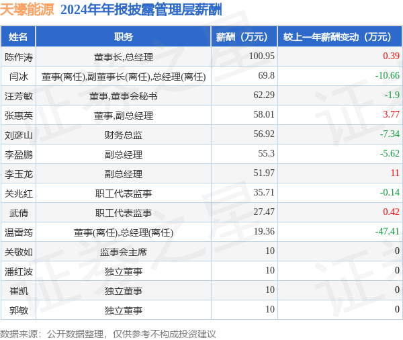The width and height of the screenshot is (403, 340).
Task: Click the salary value 51.97
Action: click(x=264, y=173)
